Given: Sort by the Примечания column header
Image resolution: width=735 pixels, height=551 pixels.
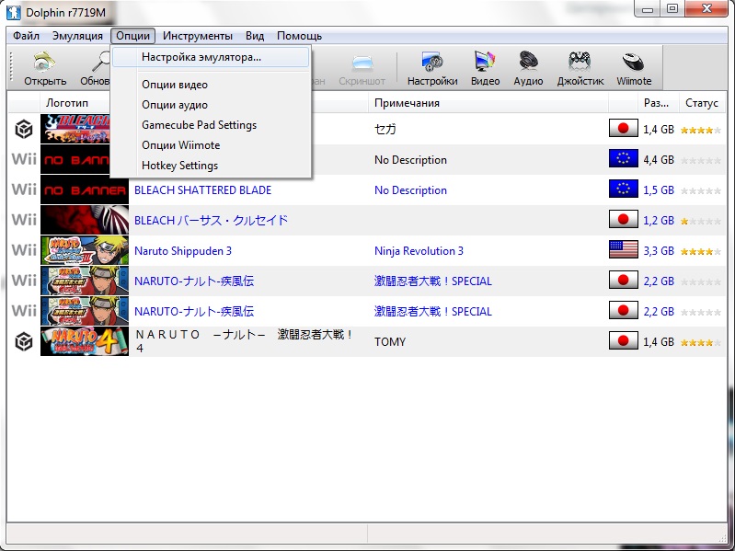Looking at the screenshot, I should (x=488, y=103).
